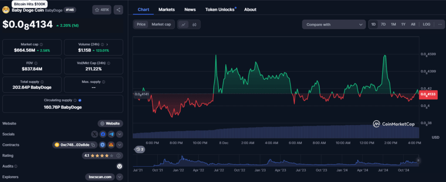Open the bscscan.com explorer link
Image resolution: width=446 pixels, height=182 pixels.
coord(100,177)
